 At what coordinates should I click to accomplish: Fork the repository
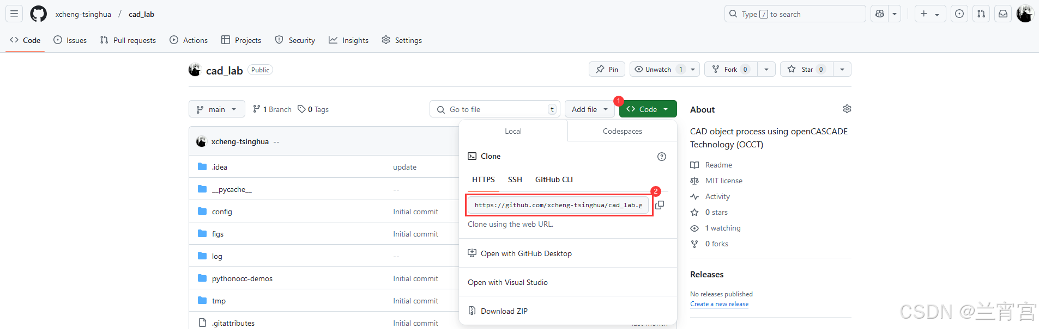tap(730, 69)
